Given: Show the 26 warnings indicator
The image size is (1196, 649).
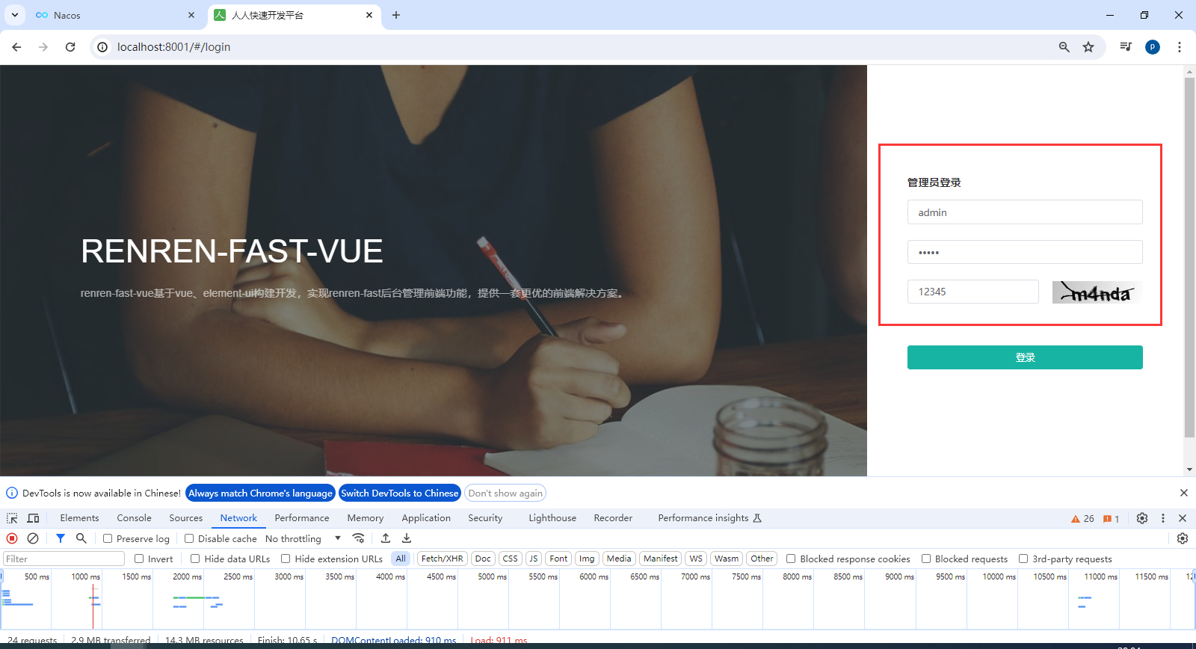Looking at the screenshot, I should [x=1082, y=519].
